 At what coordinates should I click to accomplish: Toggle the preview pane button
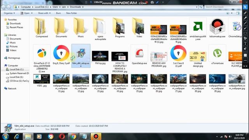pos(238,13)
